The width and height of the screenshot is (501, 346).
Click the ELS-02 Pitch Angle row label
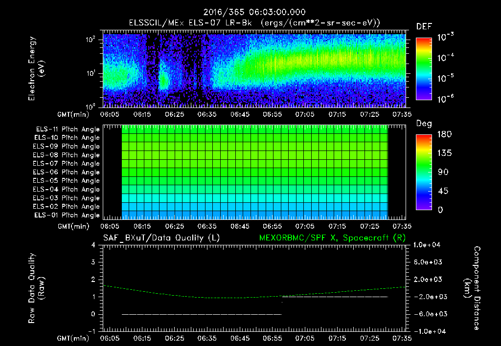(67, 207)
